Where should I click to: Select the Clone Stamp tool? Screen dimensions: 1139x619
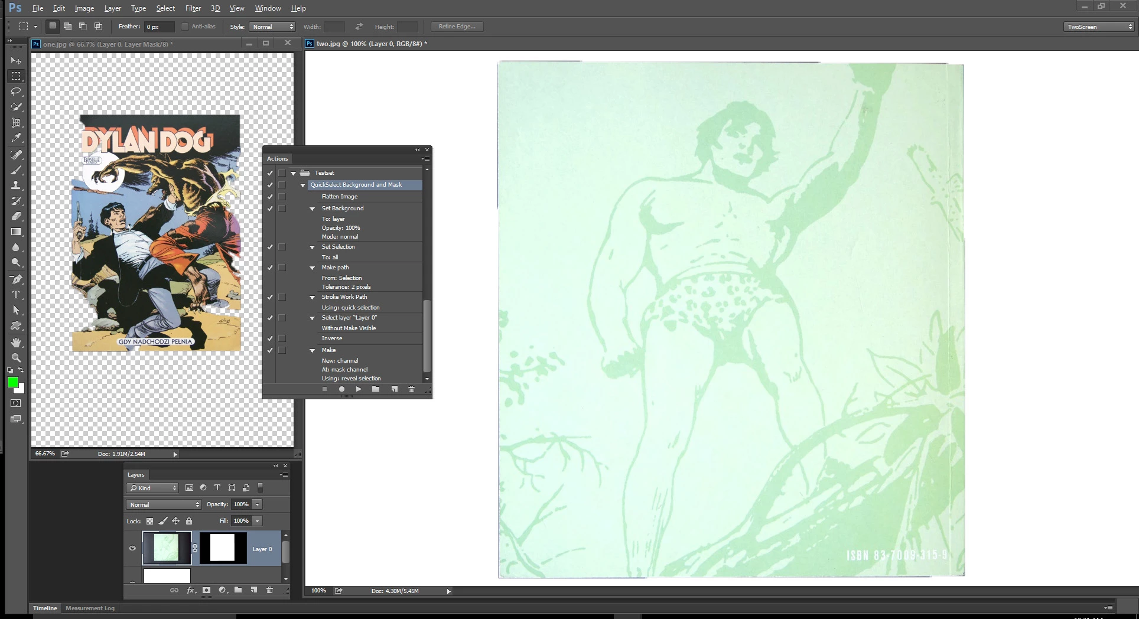click(16, 185)
